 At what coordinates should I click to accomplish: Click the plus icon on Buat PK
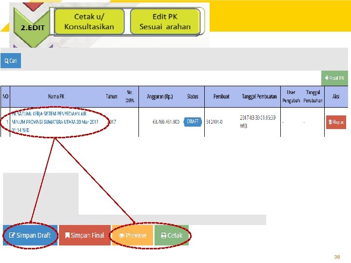click(327, 78)
